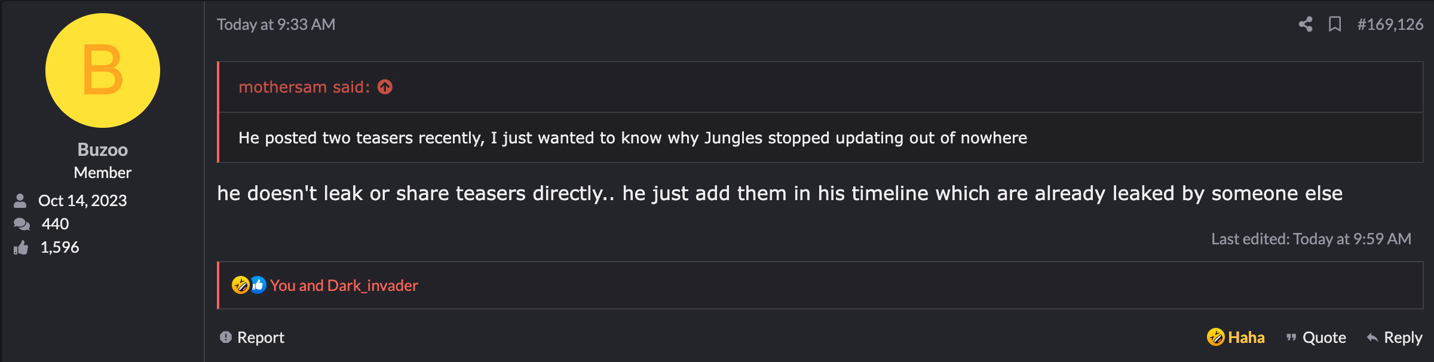Quote this post

pyautogui.click(x=1316, y=338)
